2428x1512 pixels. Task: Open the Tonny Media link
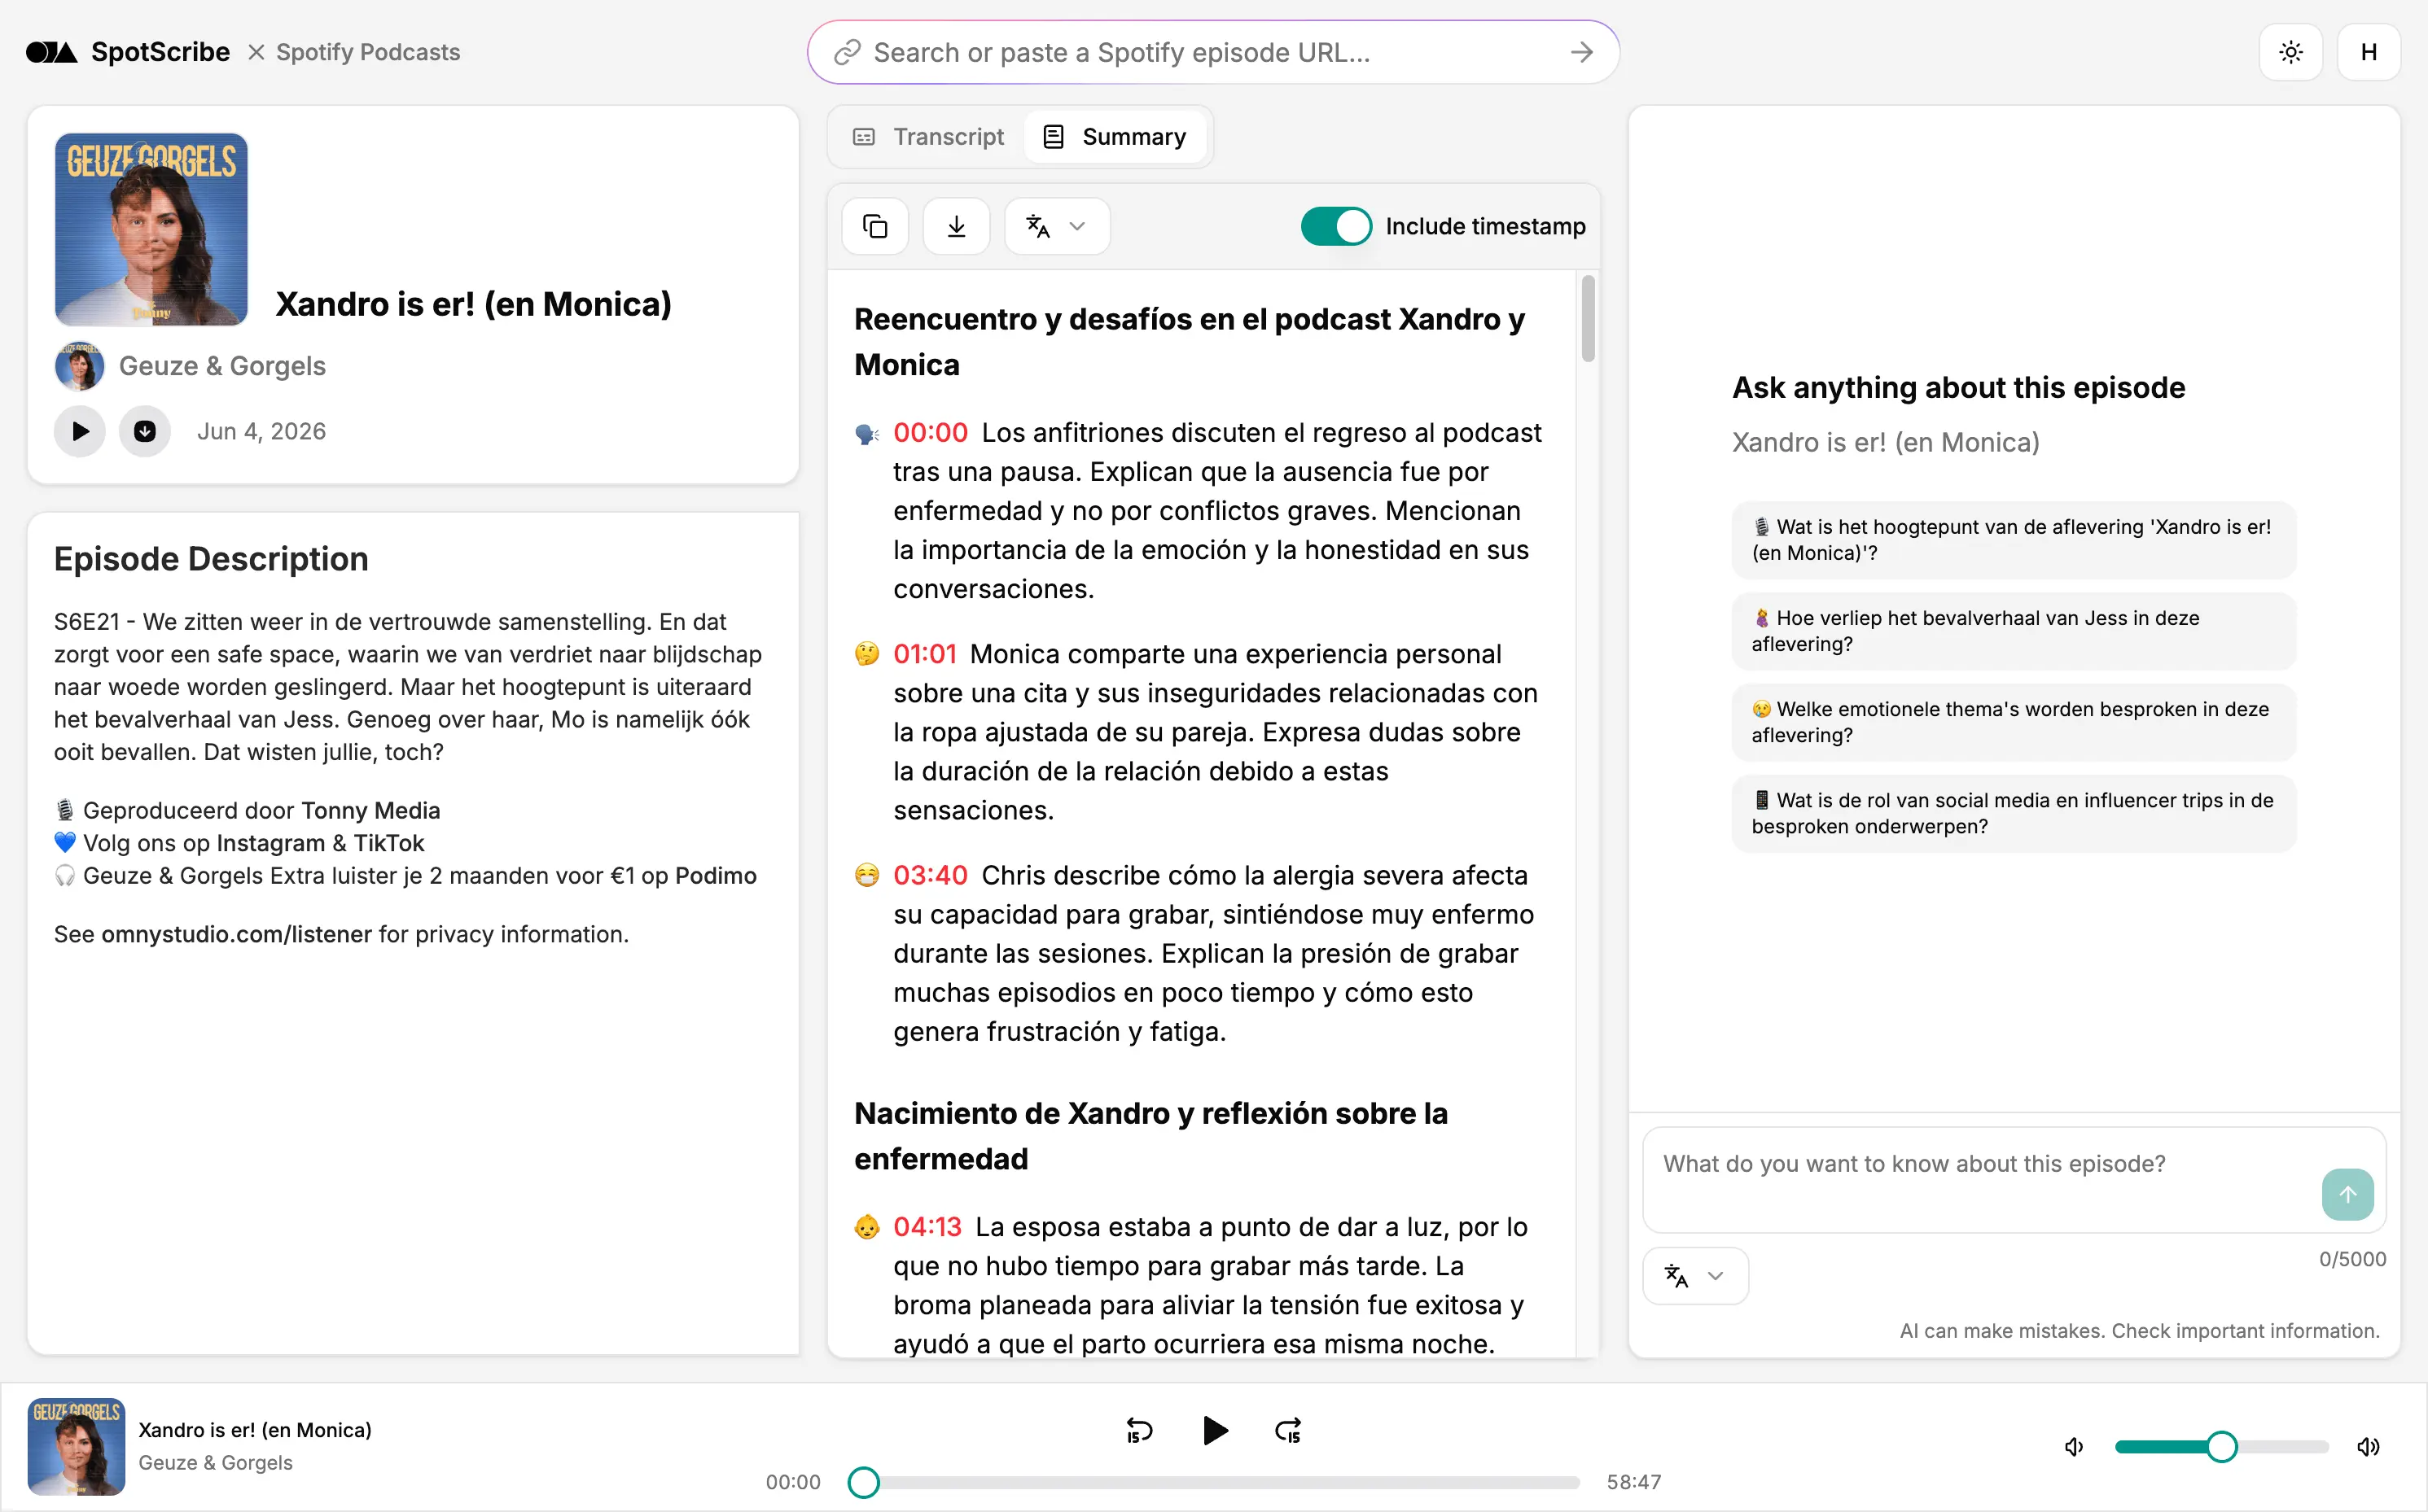370,810
